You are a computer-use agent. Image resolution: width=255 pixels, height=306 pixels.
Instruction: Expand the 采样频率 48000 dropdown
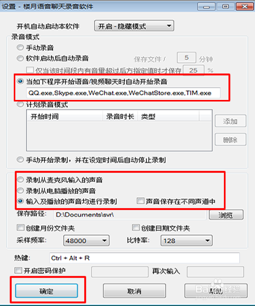86,241
